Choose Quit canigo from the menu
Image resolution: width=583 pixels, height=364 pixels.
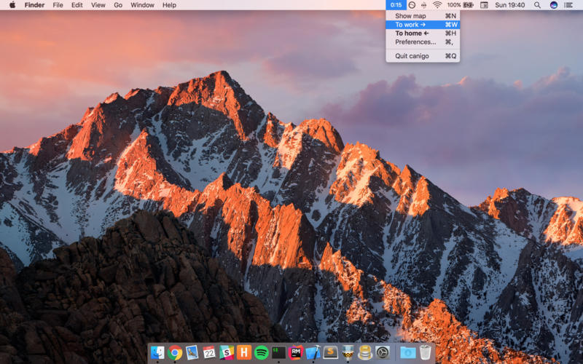pos(423,56)
